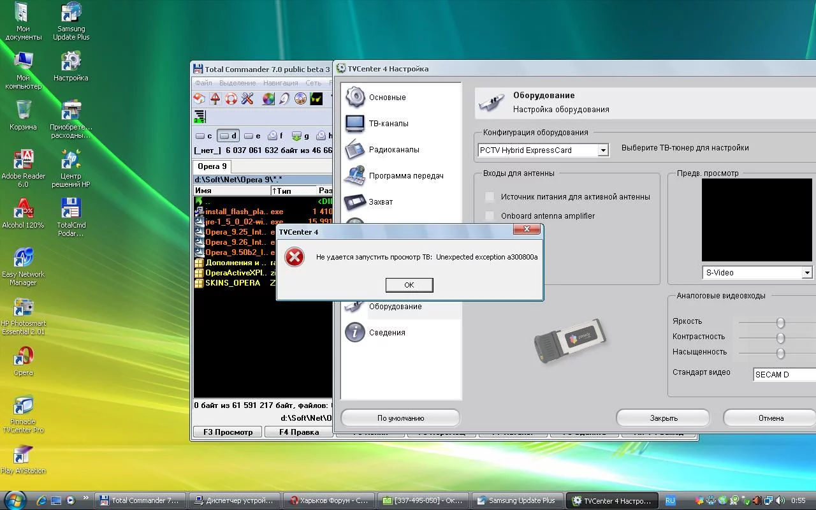Open the Windows Start menu
Viewport: 816px width, 510px height.
pyautogui.click(x=15, y=499)
